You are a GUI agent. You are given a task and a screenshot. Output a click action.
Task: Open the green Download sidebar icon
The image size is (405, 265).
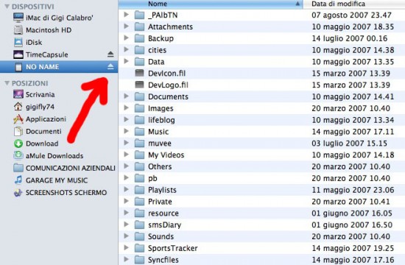(x=18, y=144)
